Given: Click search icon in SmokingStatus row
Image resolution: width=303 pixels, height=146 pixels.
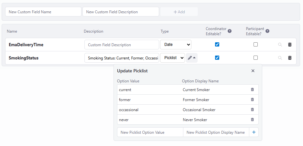Looking at the screenshot, I should tap(280, 58).
